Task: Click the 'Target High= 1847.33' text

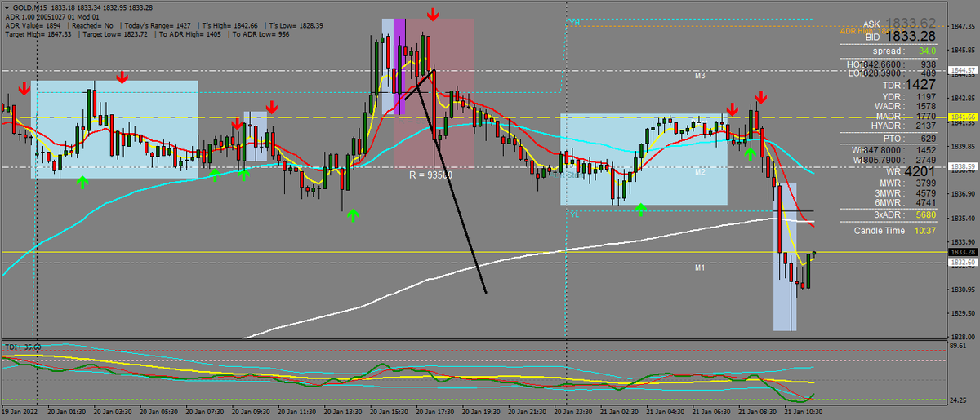Action: [38, 34]
